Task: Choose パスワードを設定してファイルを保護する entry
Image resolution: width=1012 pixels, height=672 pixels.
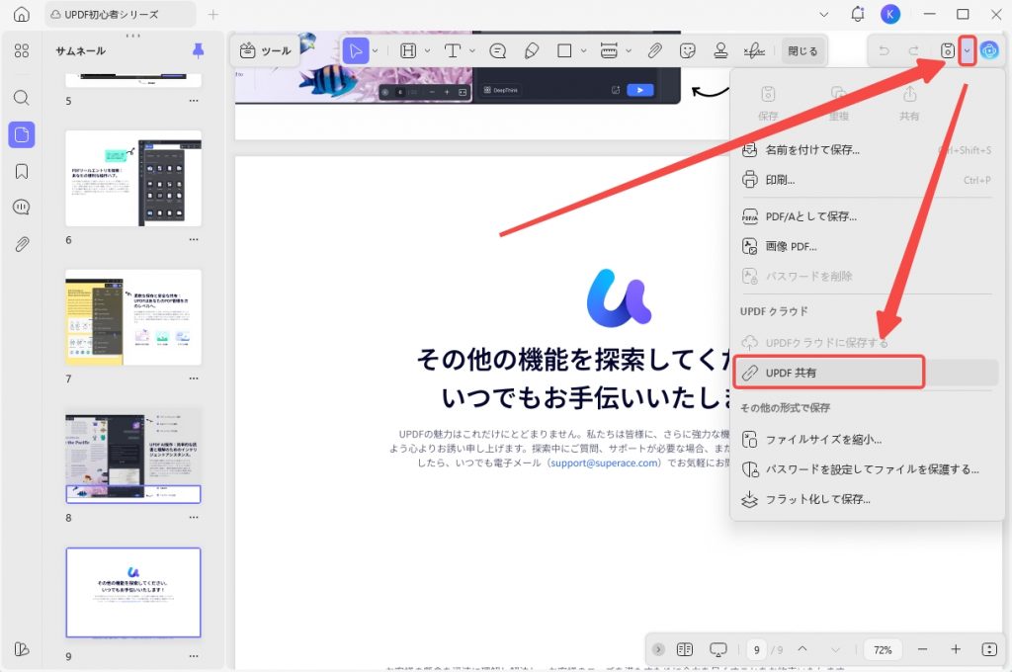Action: coord(866,469)
